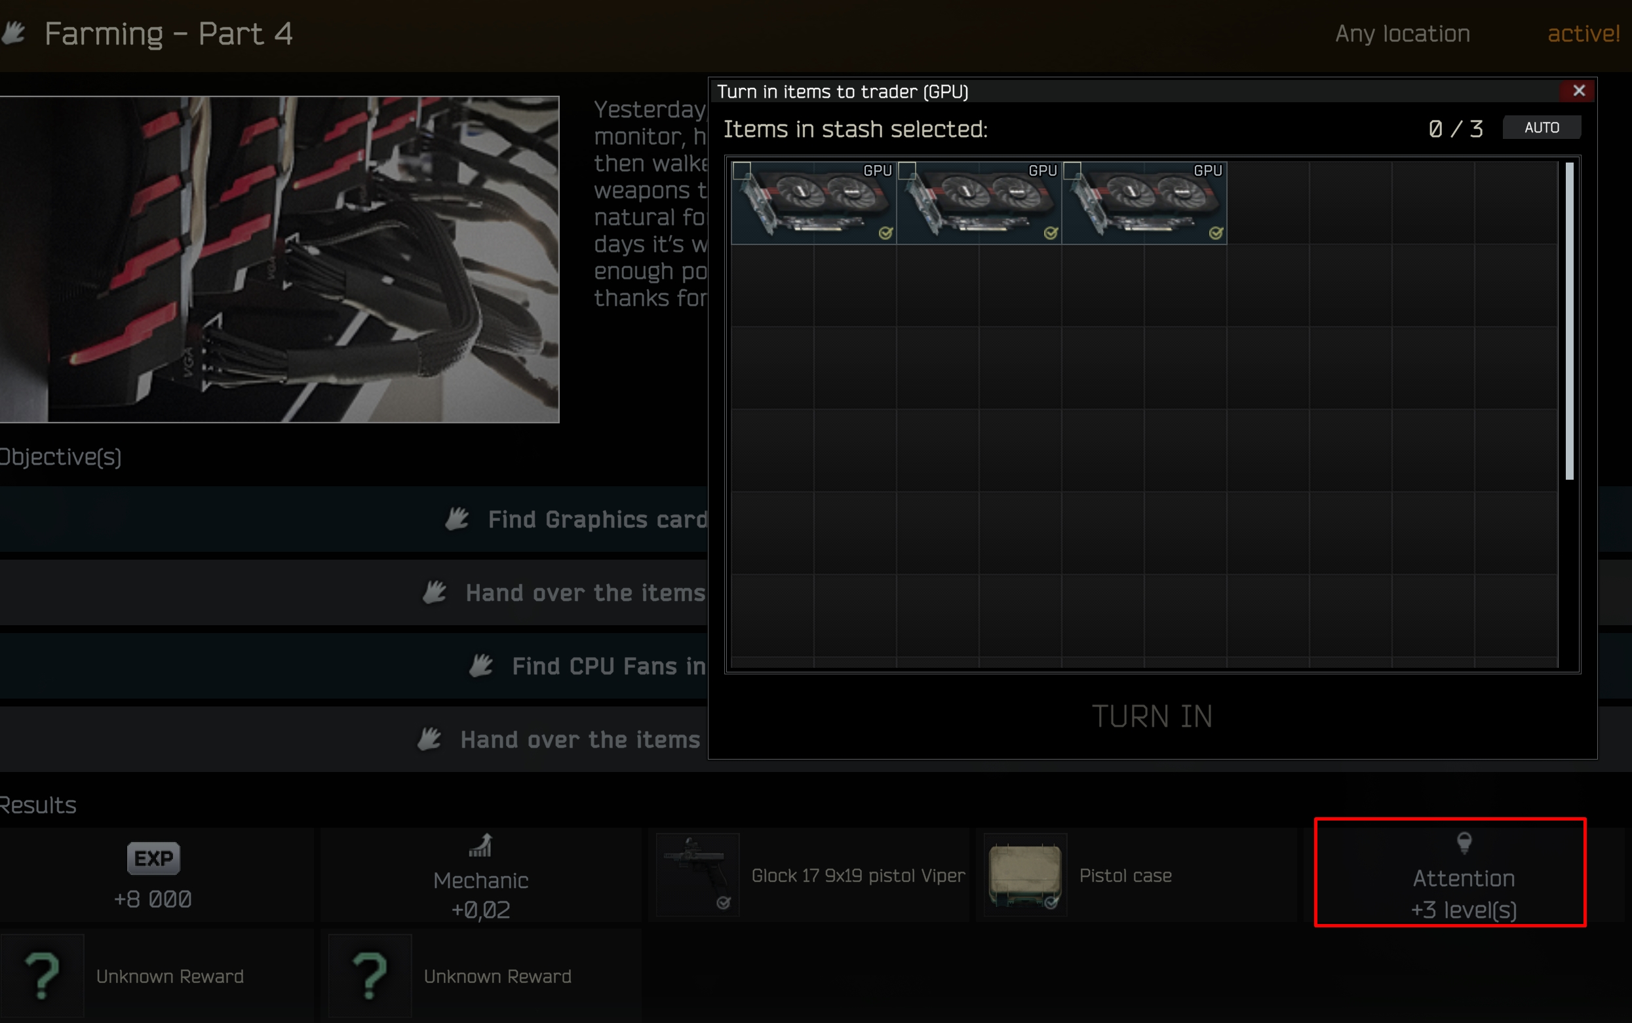This screenshot has width=1632, height=1023.
Task: Click the Glock 17 Viper reward thumbnail
Action: coord(697,875)
